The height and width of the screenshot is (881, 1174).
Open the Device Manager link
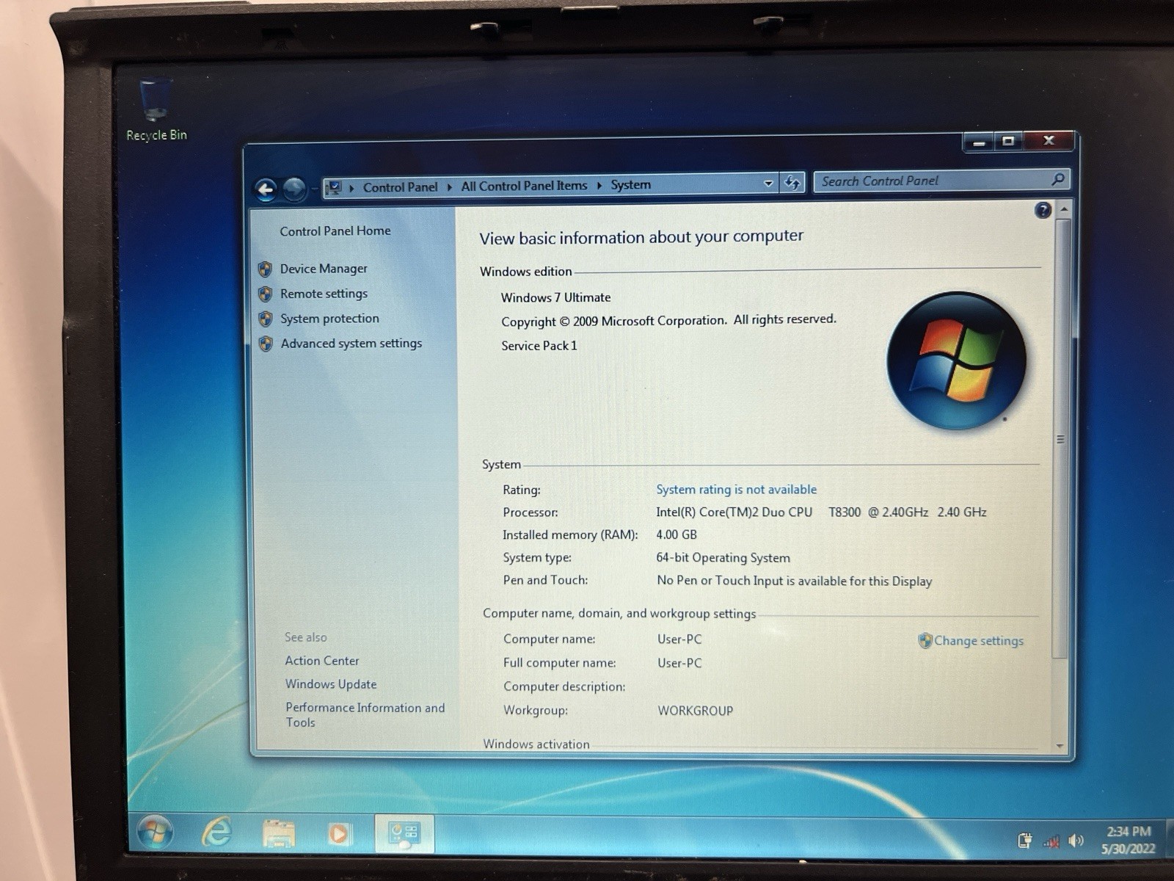pyautogui.click(x=324, y=269)
